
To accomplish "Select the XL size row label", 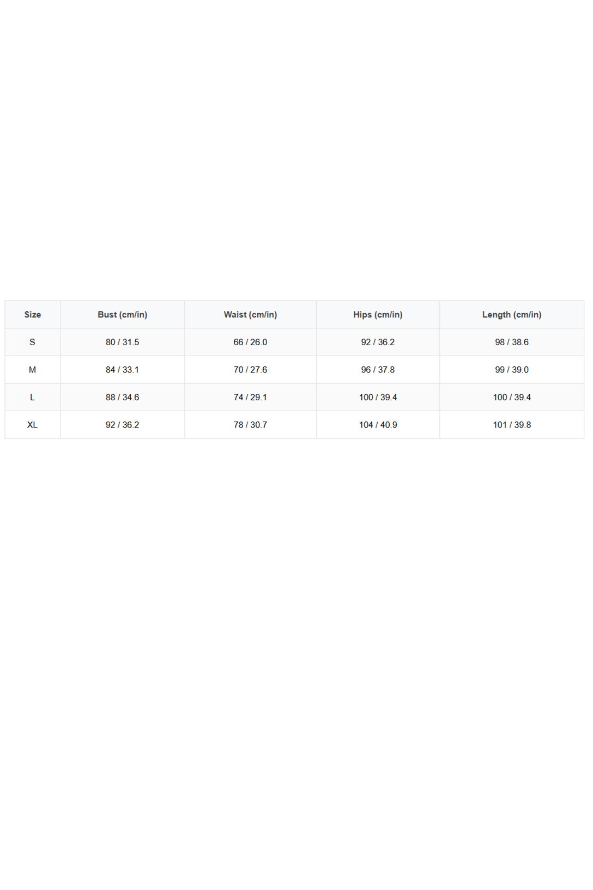I will click(x=33, y=425).
